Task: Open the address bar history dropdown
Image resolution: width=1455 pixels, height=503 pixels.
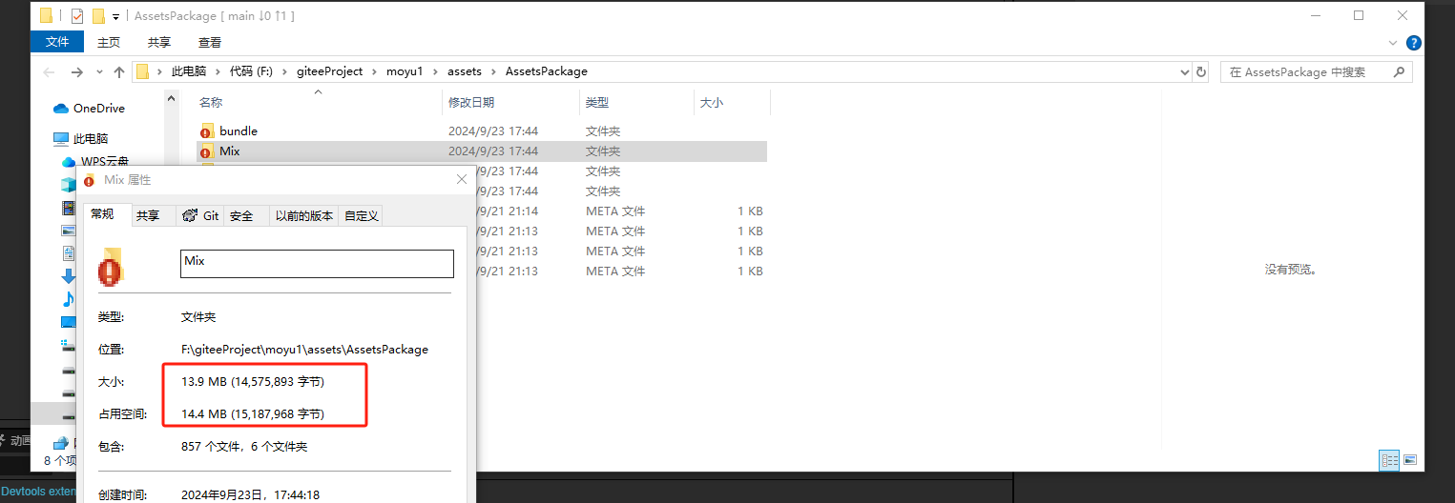Action: click(x=1184, y=71)
